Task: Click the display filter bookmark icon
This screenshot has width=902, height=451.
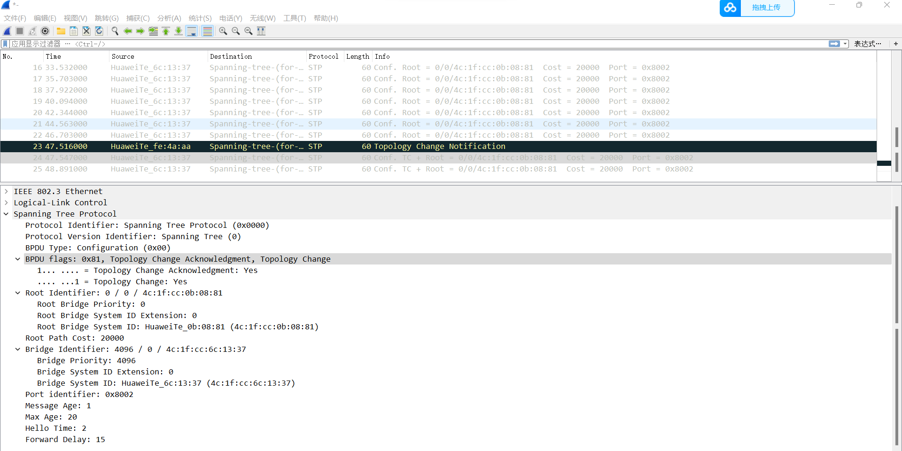Action: (x=5, y=44)
